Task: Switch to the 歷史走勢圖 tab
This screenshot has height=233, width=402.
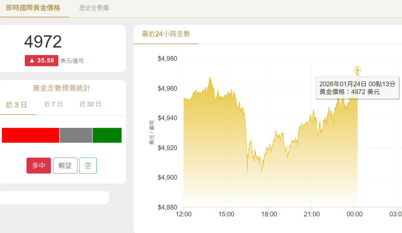Action: pos(94,8)
